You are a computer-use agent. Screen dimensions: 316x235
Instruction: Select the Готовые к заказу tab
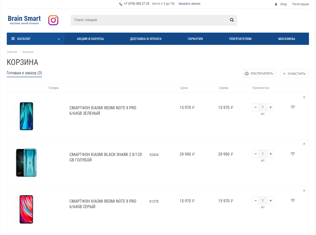pos(24,73)
